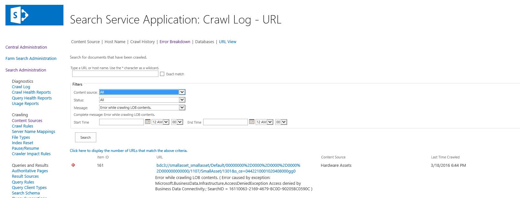Click the Search button
520x198 pixels.
coord(86,137)
